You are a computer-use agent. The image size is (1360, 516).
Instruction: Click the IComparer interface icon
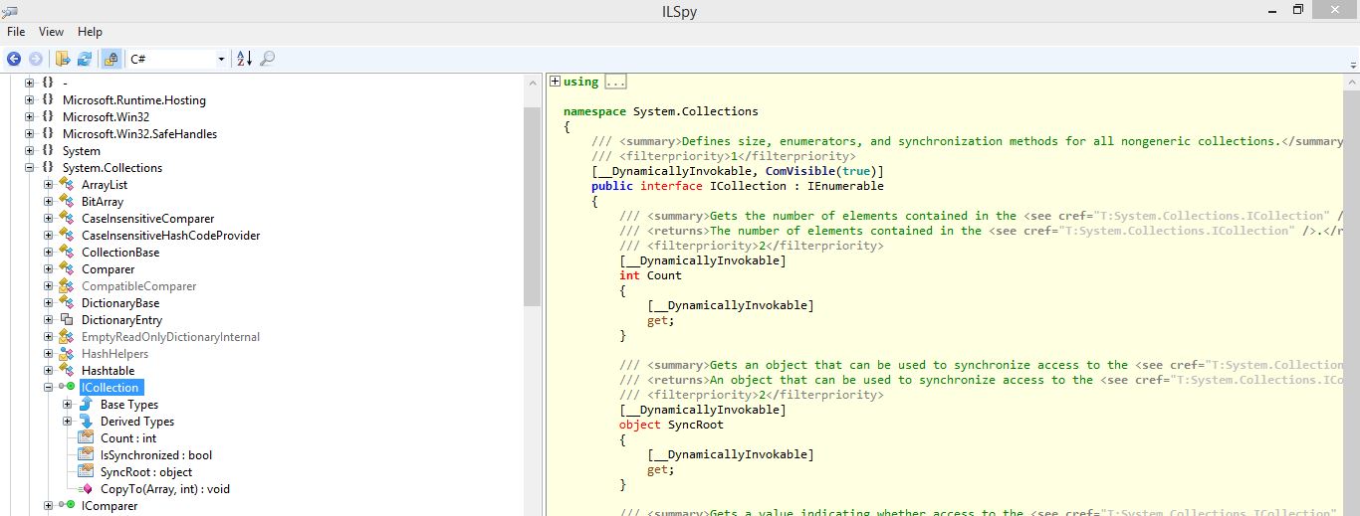67,505
